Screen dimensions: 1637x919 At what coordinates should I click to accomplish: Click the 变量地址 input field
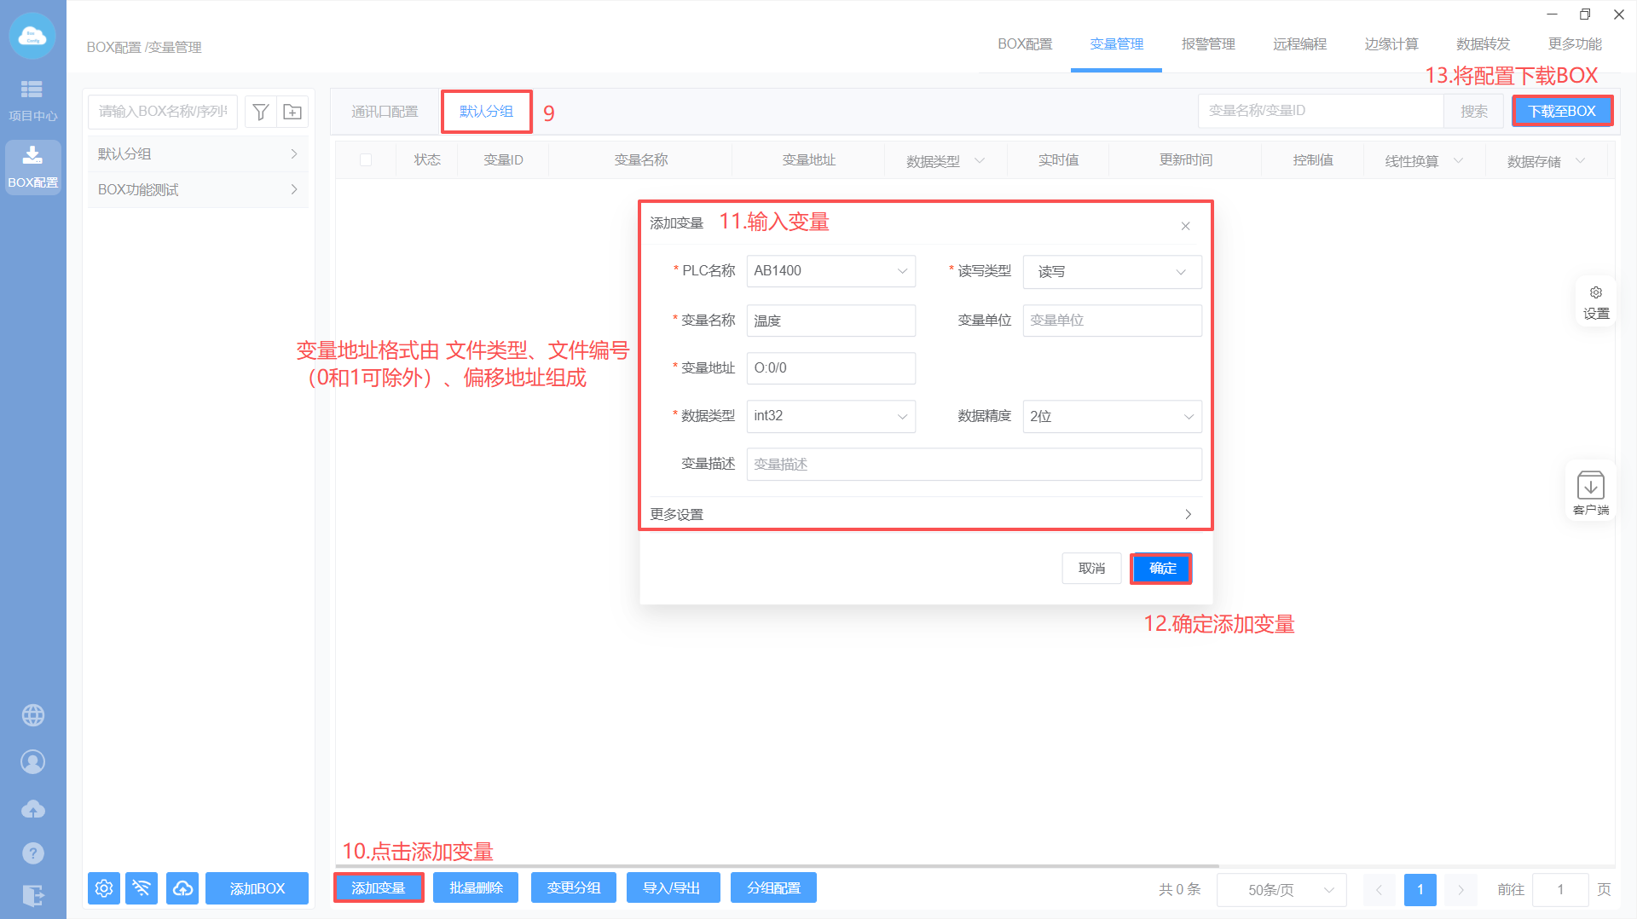tap(830, 368)
